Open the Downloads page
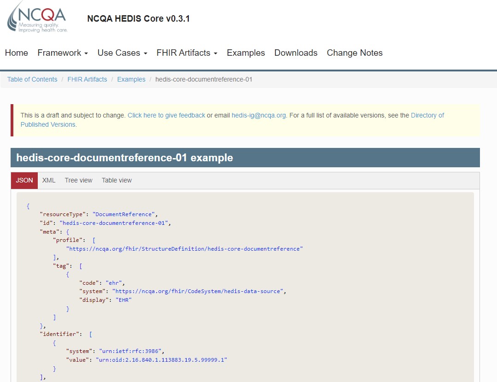The height and width of the screenshot is (382, 497). click(x=296, y=53)
